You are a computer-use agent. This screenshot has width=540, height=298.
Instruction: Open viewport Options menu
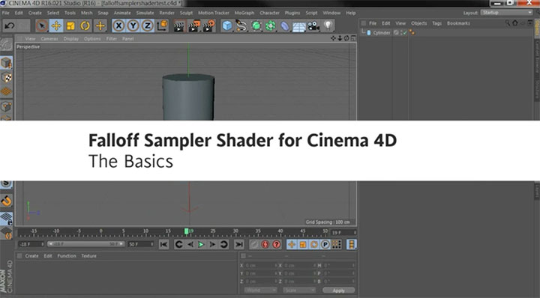tap(92, 38)
